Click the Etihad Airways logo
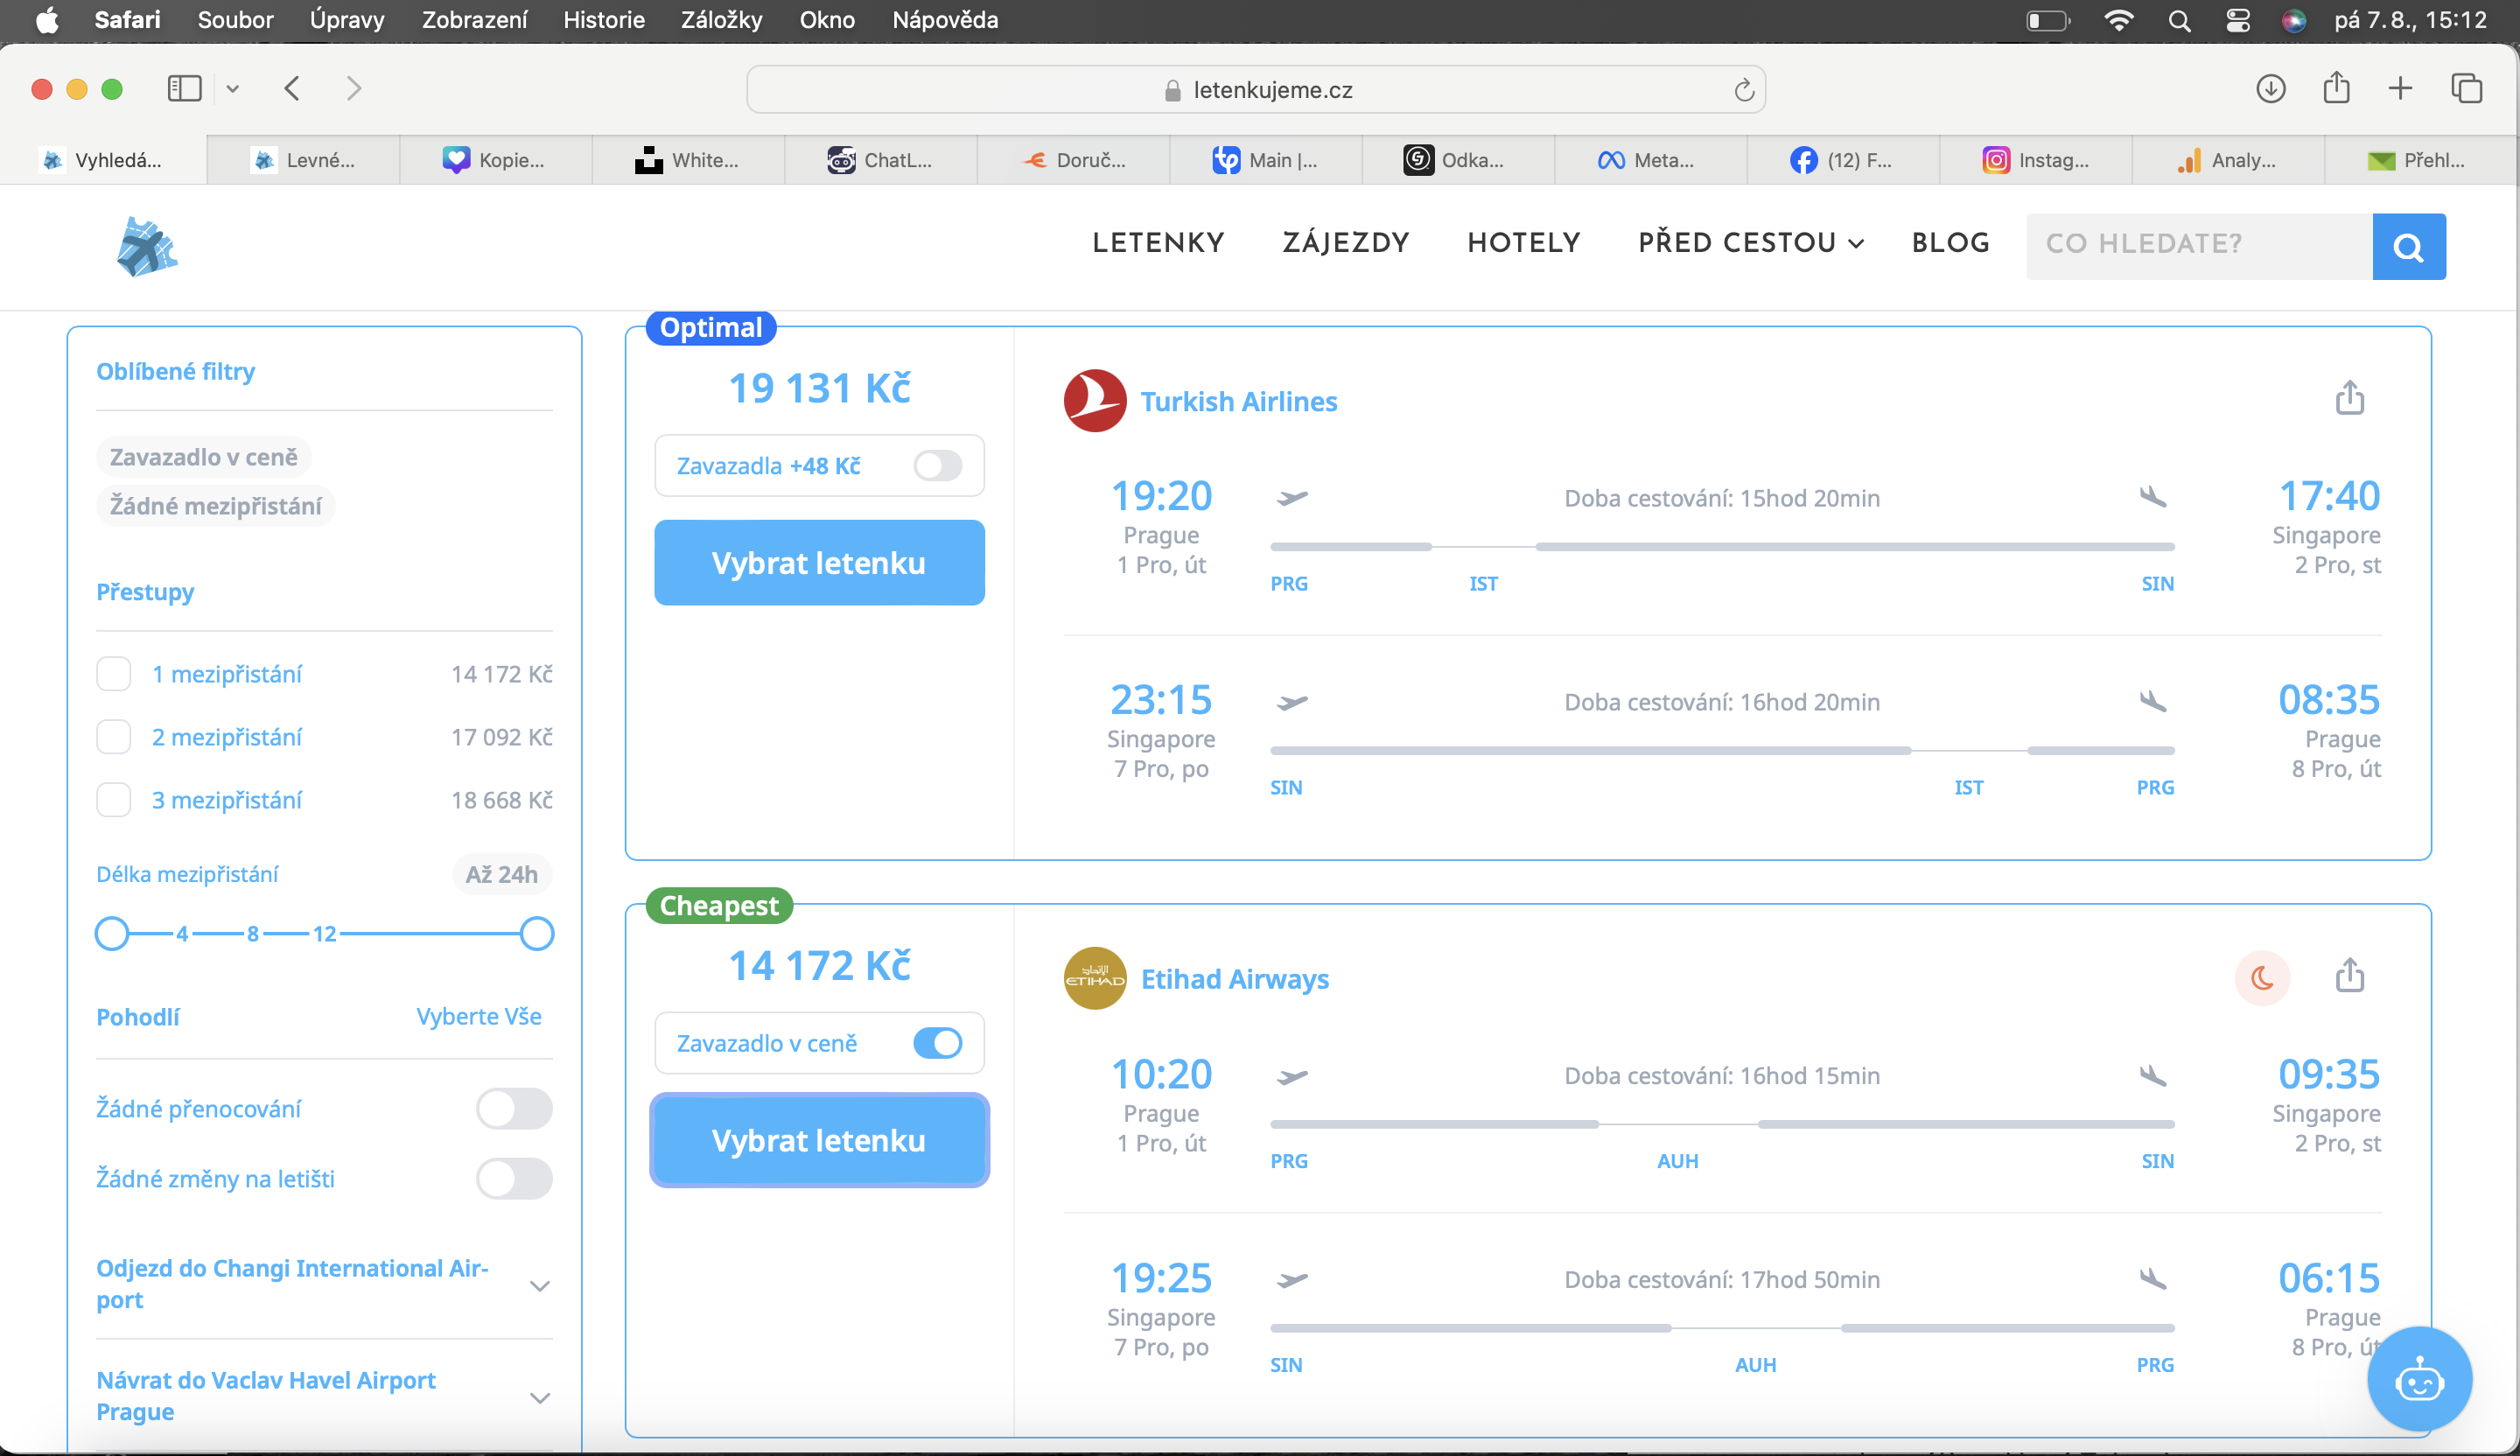Screen dimensions: 2520x1456 [1095, 979]
